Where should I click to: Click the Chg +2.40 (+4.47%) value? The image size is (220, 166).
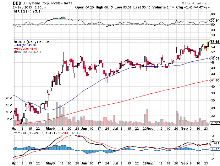click(191, 7)
